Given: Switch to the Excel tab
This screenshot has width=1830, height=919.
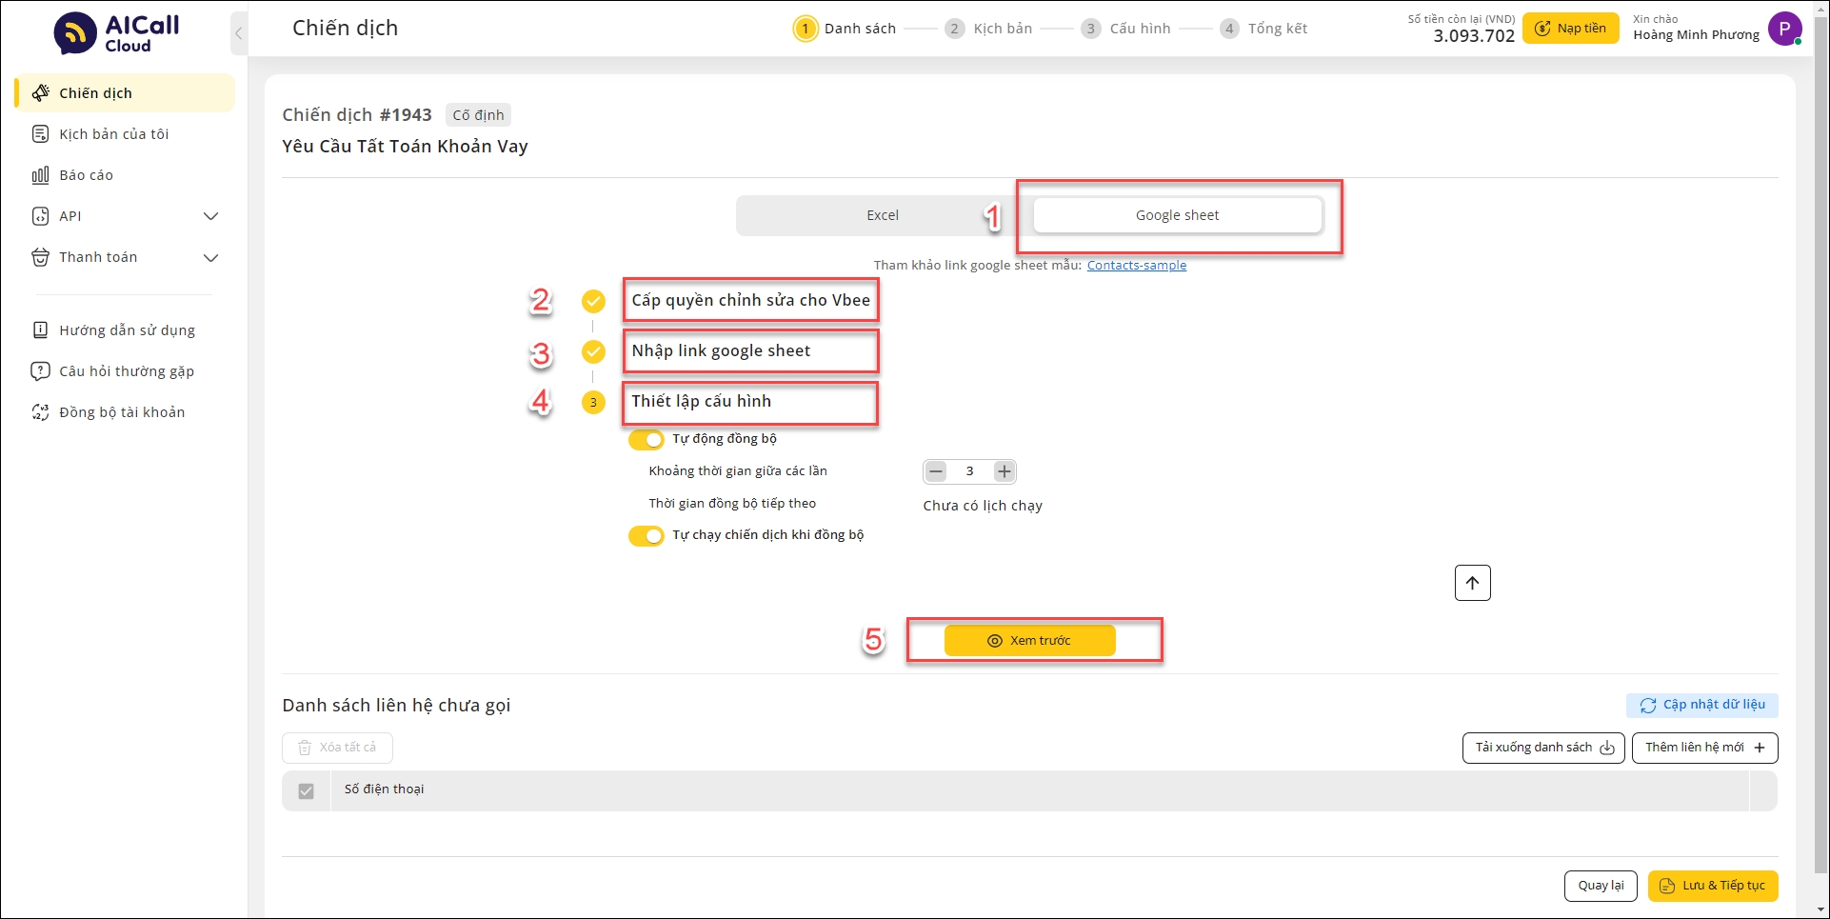Looking at the screenshot, I should [x=882, y=215].
